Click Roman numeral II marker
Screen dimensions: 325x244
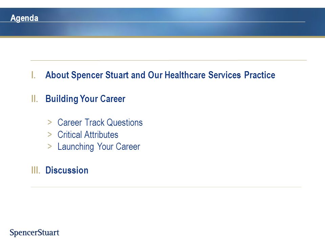(x=35, y=99)
